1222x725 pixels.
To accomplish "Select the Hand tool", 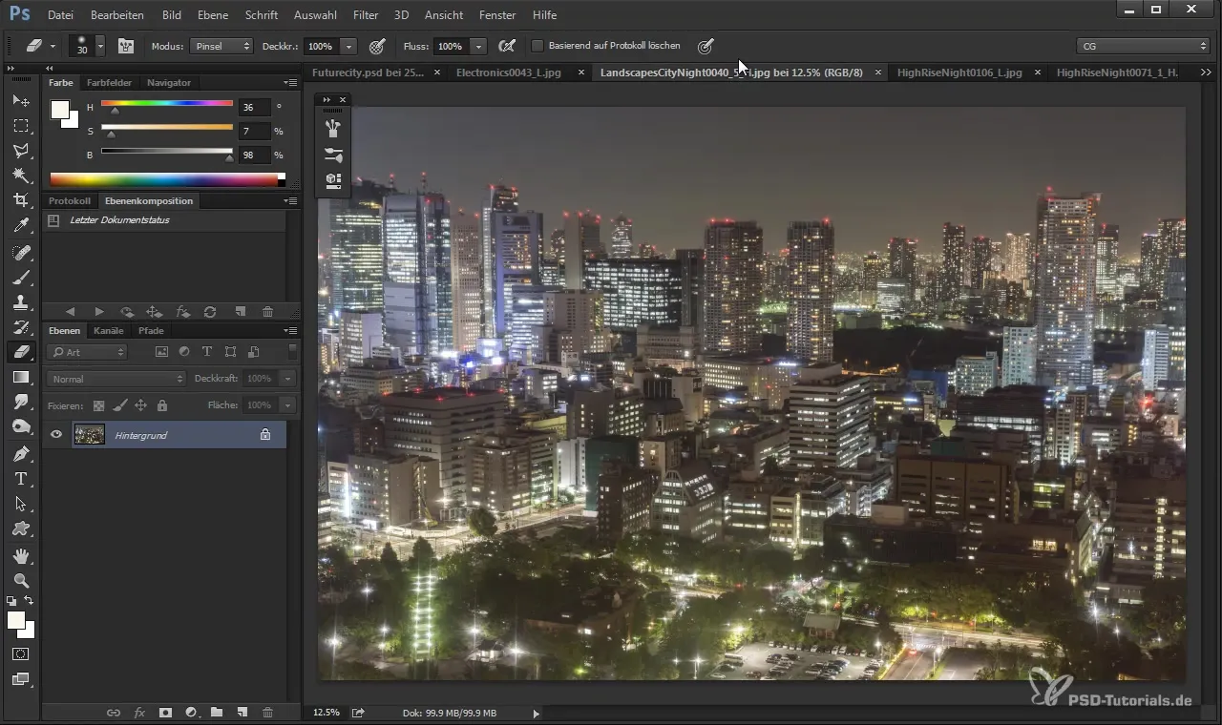I will pyautogui.click(x=21, y=555).
